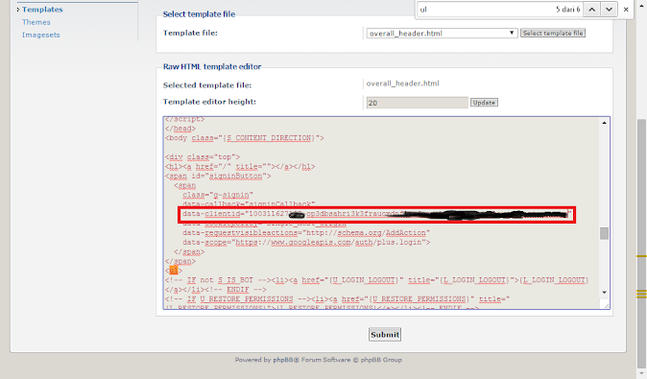Go to previous find result arrow
The height and width of the screenshot is (379, 647).
click(591, 9)
